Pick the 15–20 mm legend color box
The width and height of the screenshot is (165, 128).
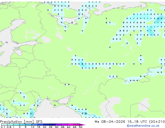point(40,125)
